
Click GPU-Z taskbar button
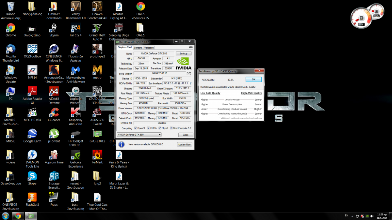point(31,216)
